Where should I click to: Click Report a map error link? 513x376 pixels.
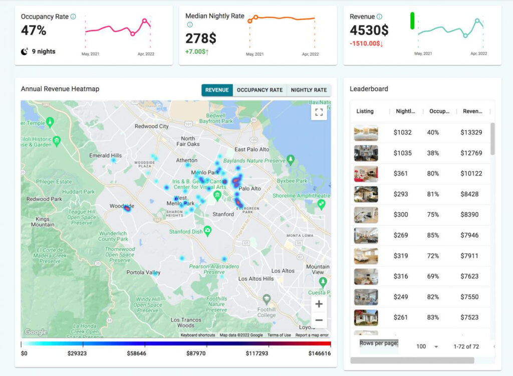pos(312,335)
